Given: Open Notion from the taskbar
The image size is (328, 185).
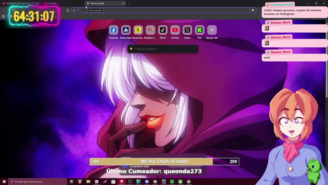Looking at the screenshot, I should 97,182.
